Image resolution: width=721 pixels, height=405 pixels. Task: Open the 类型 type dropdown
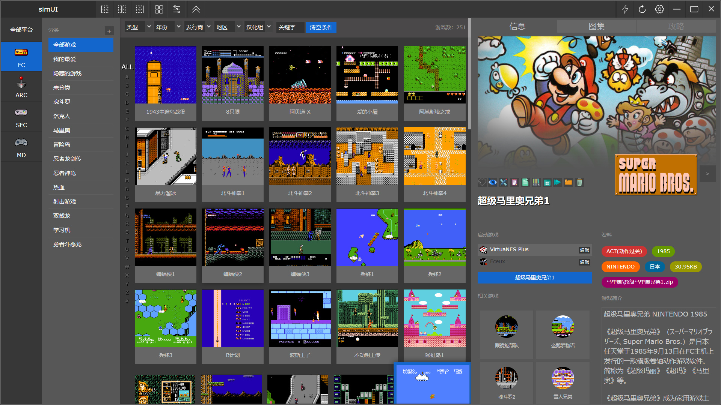tap(138, 27)
